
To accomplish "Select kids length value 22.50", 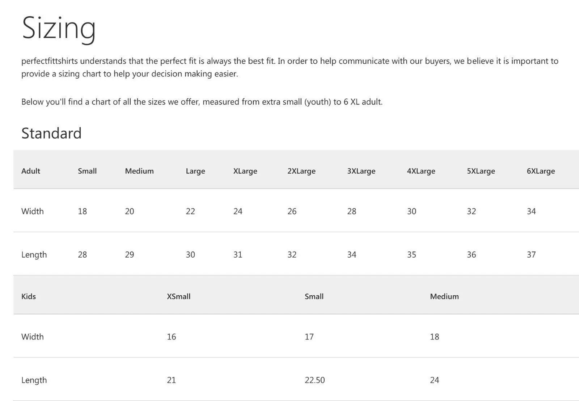I will pos(315,380).
